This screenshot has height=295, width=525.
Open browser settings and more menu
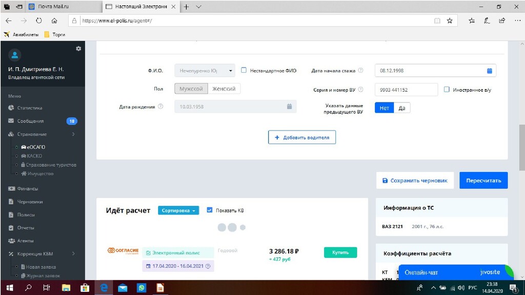click(x=517, y=20)
